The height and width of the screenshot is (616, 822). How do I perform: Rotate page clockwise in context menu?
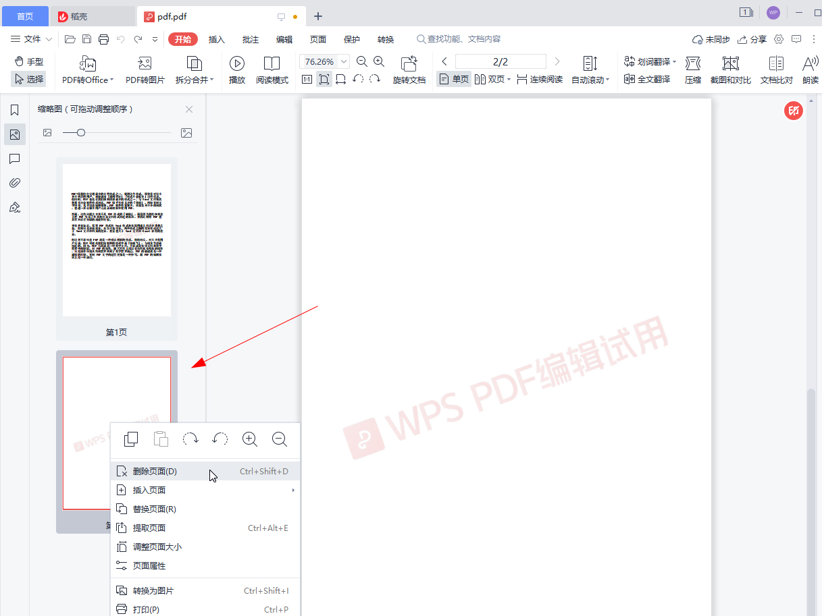click(x=190, y=439)
